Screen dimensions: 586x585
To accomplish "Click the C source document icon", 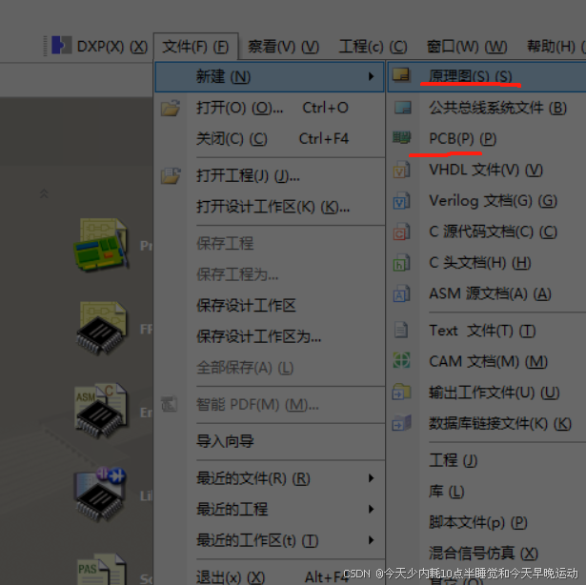I will click(x=402, y=232).
